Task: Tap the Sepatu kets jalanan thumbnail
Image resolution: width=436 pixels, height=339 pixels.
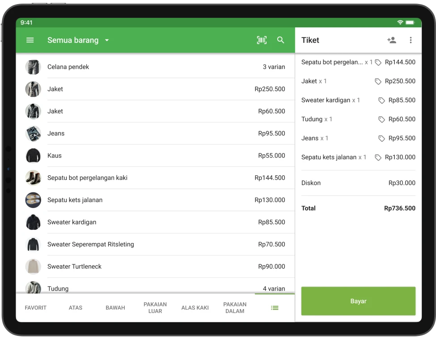Action: [33, 200]
